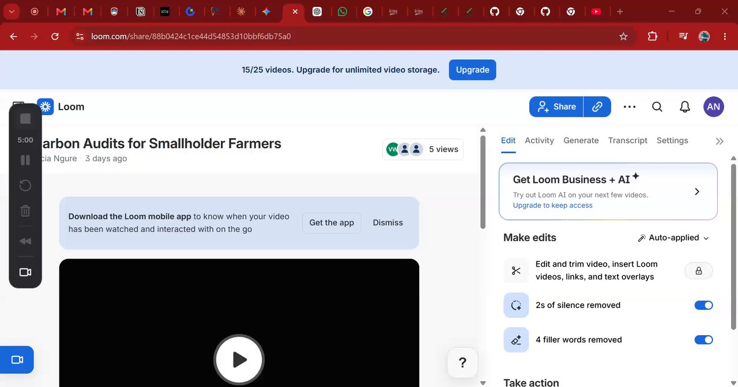738x387 pixels.
Task: Click the 'Make edits' heading
Action: (x=529, y=238)
